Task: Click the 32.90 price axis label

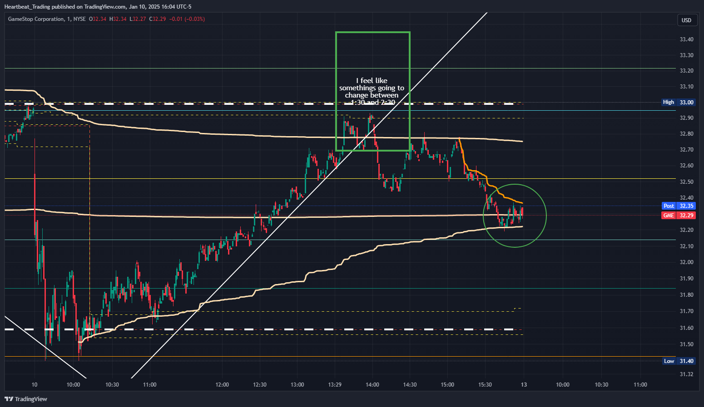Action: (686, 118)
